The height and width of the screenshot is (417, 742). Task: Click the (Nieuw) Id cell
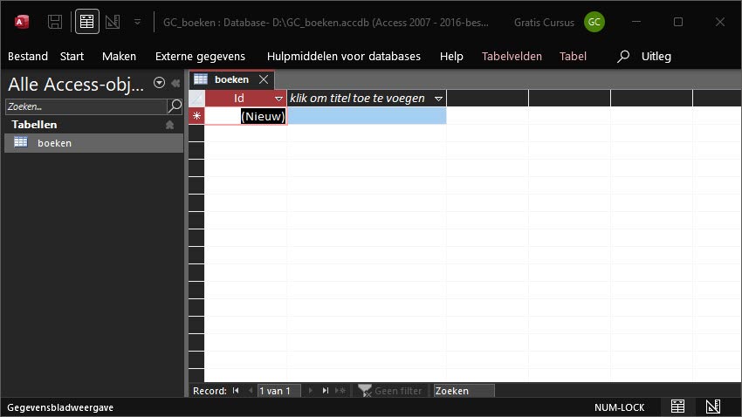point(245,116)
